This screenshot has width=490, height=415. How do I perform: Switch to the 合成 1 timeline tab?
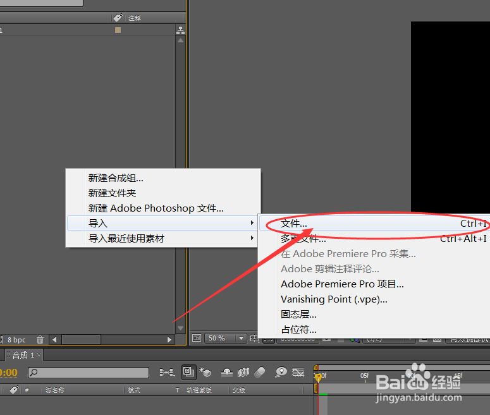click(23, 355)
